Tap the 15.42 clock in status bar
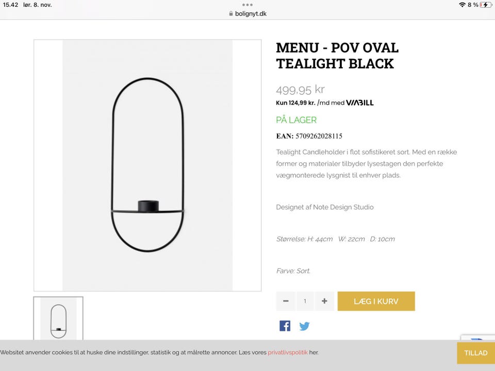The image size is (495, 371). tap(10, 5)
